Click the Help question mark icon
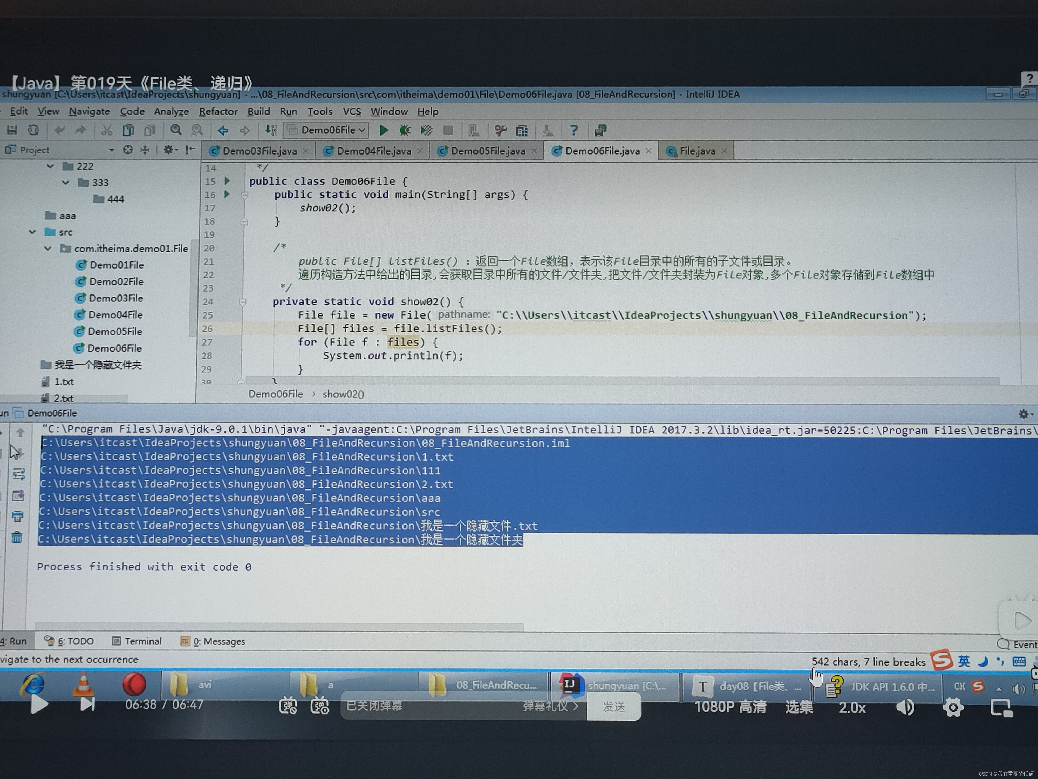Image resolution: width=1038 pixels, height=779 pixels. point(574,130)
